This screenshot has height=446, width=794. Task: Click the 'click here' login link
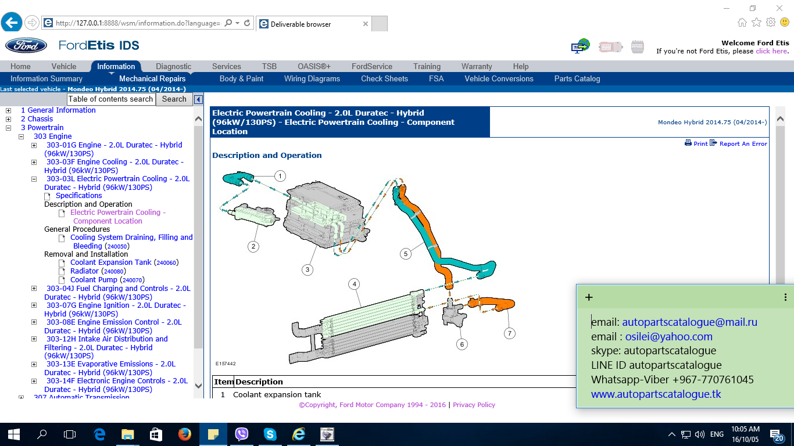[771, 51]
